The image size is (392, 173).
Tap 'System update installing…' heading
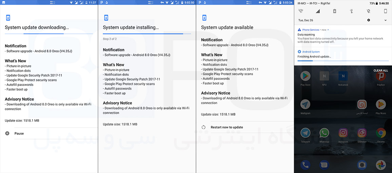[131, 27]
